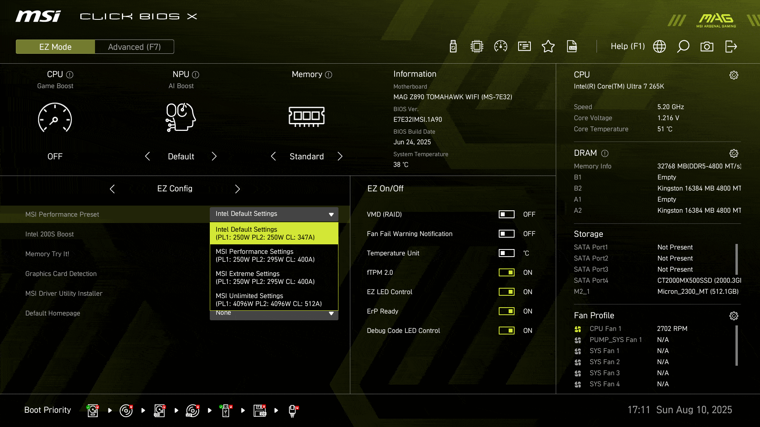Toggle EZ LED Control switch
Screen dimensions: 760x427
(x=507, y=292)
